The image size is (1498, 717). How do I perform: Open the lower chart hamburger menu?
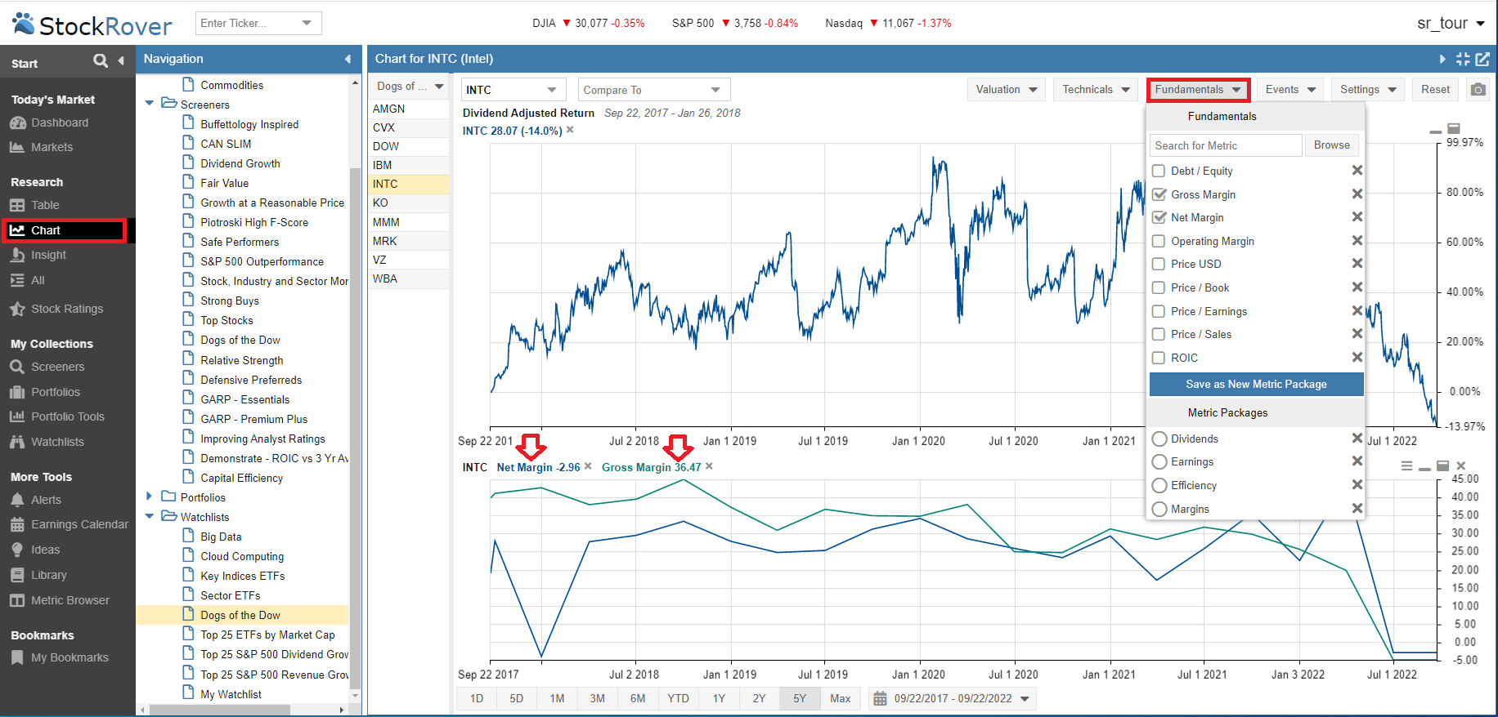tap(1406, 466)
